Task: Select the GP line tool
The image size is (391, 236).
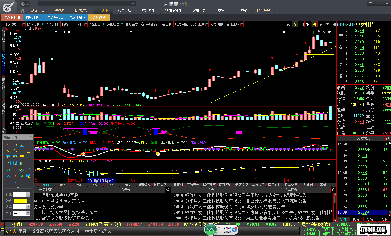Action: 15,157
